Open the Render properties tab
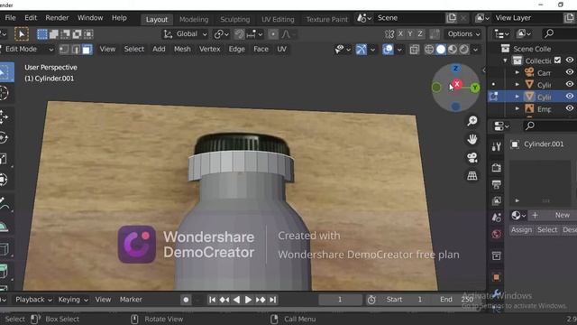This screenshot has width=577, height=325. pyautogui.click(x=496, y=168)
